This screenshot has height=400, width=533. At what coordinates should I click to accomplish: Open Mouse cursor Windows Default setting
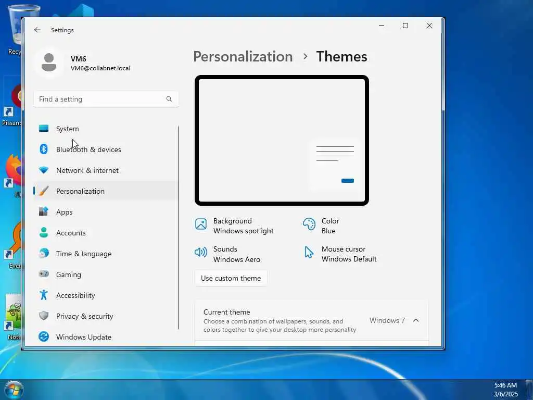340,254
